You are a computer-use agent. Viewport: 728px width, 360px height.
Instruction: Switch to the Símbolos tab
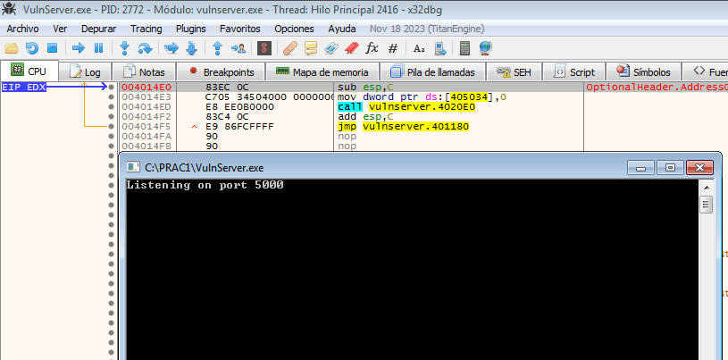pyautogui.click(x=643, y=72)
